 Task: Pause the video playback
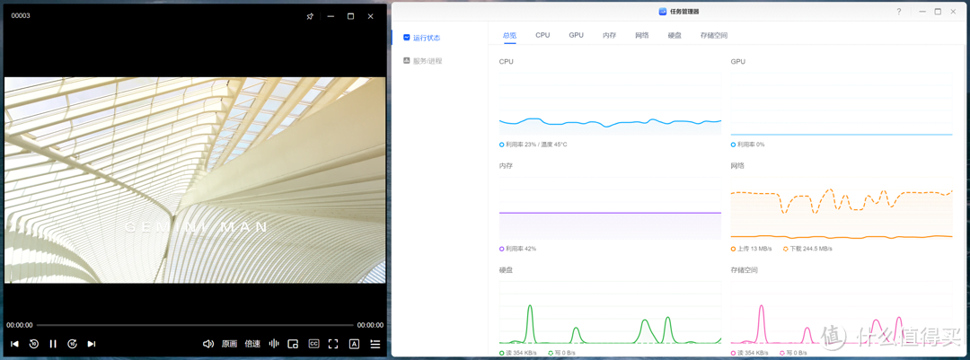(53, 344)
